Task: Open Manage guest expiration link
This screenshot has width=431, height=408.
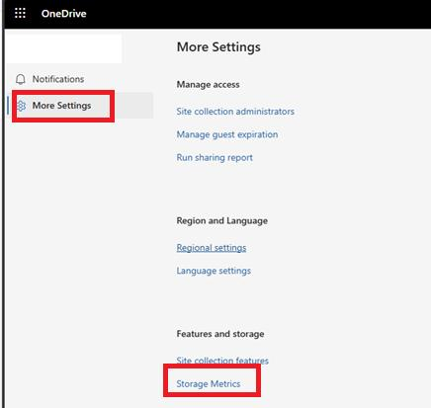Action: [227, 134]
